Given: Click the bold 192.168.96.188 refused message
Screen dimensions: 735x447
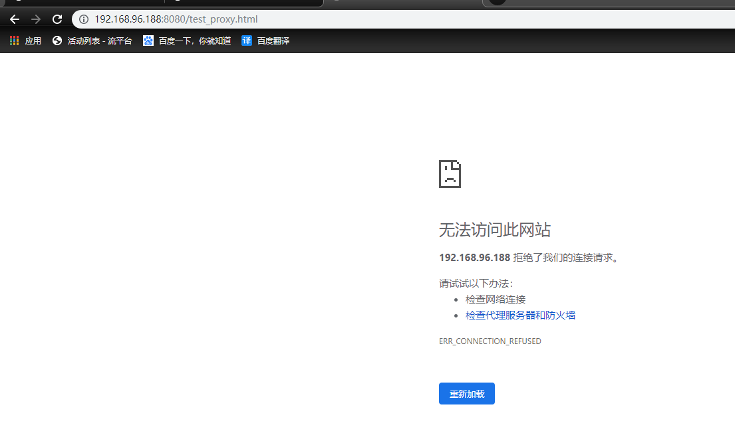Looking at the screenshot, I should point(474,258).
